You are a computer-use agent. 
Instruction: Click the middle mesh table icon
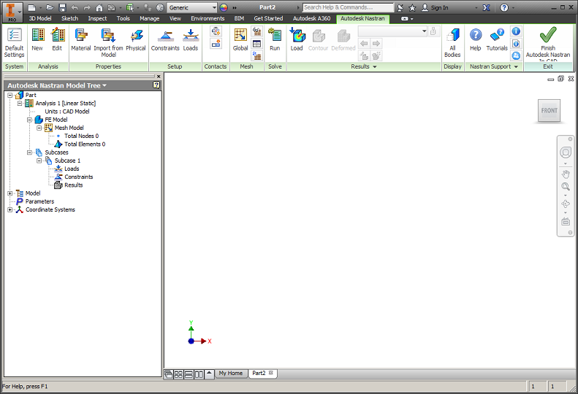(257, 44)
